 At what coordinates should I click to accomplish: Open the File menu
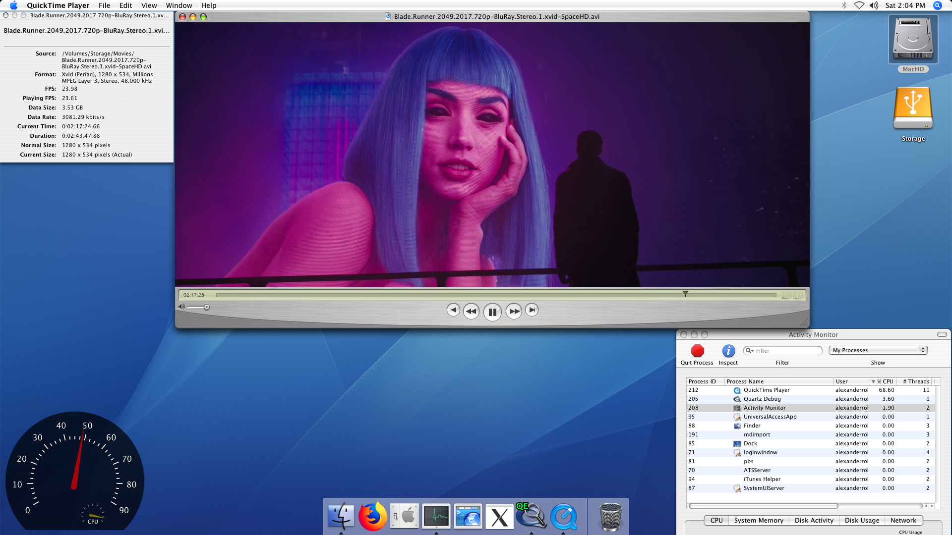(x=104, y=5)
